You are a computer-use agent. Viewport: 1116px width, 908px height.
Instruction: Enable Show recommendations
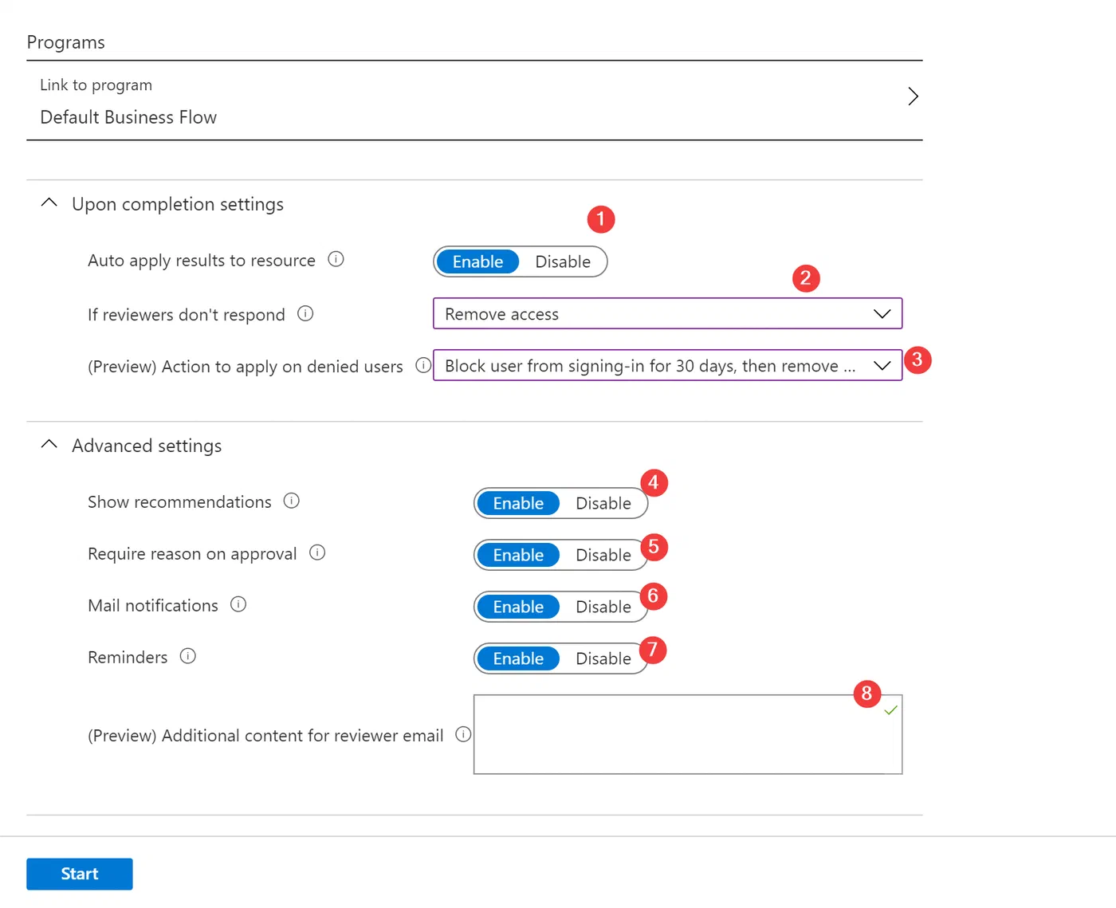tap(518, 503)
